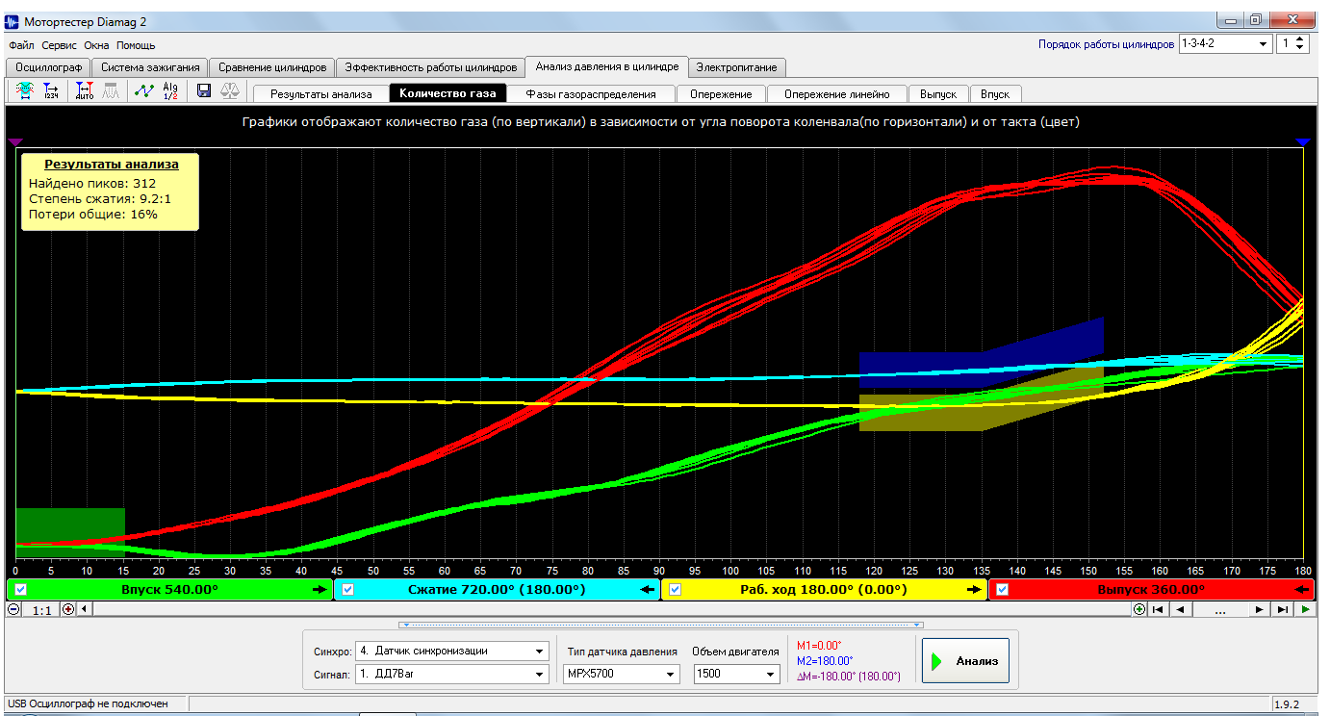Switch to the Эффективность работы цилиндров tab
Image resolution: width=1330 pixels, height=716 pixels.
tap(431, 67)
